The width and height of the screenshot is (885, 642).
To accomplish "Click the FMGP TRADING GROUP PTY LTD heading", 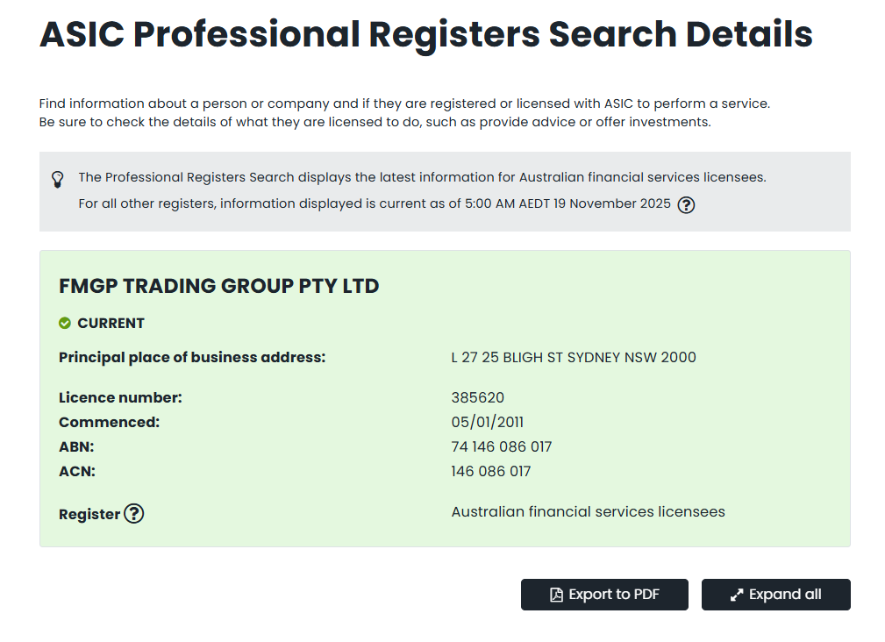I will tap(218, 286).
